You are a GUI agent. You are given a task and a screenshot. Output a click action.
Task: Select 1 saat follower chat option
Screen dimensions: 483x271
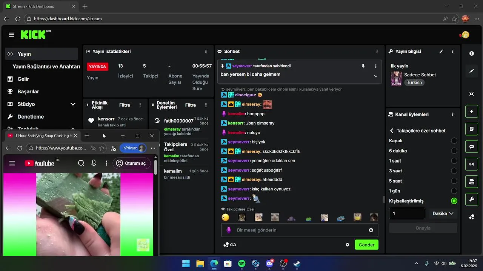pos(454,161)
